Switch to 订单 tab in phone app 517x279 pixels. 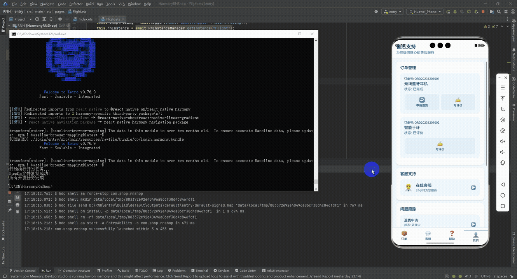404,236
